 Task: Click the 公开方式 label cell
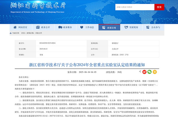point(97,49)
